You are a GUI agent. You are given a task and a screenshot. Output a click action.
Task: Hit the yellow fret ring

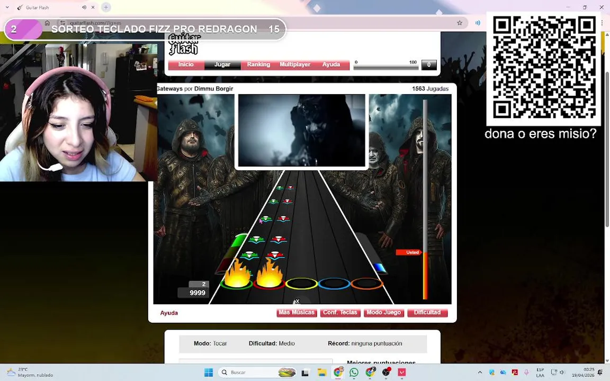coord(301,284)
